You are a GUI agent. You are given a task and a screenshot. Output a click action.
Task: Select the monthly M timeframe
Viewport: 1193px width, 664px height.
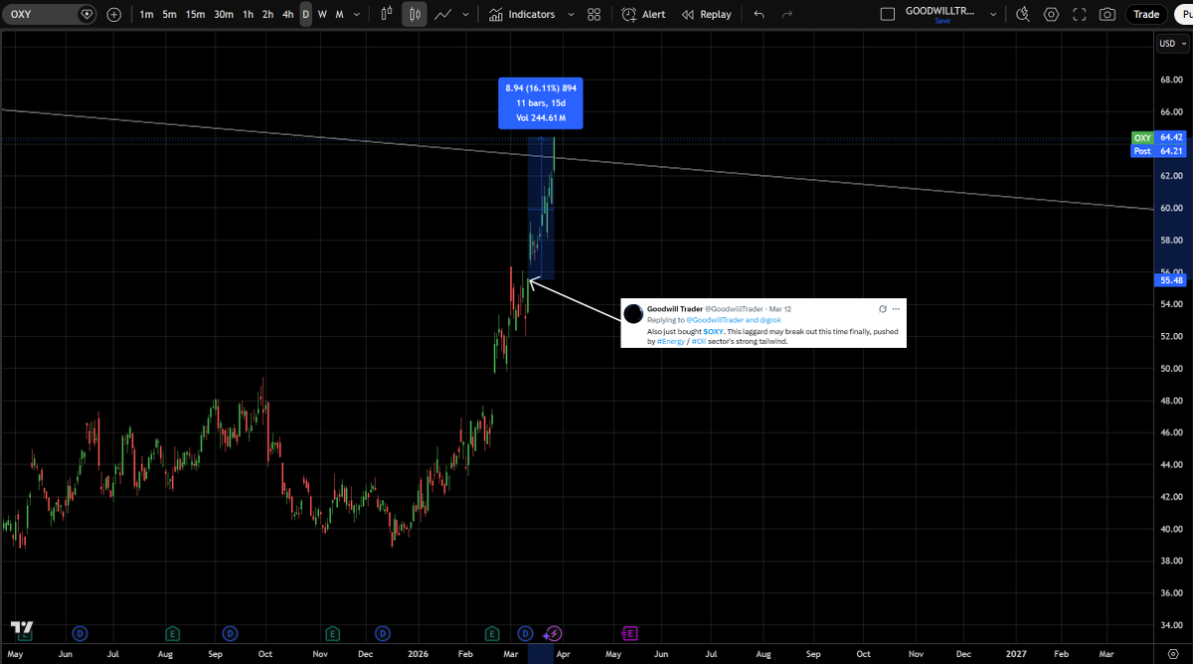(339, 15)
